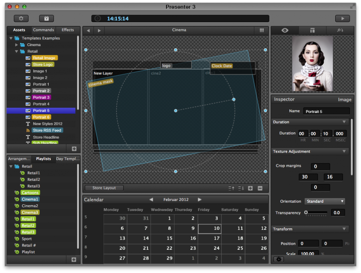Click the logo layer label on canvas
The height and width of the screenshot is (273, 361).
pos(166,66)
